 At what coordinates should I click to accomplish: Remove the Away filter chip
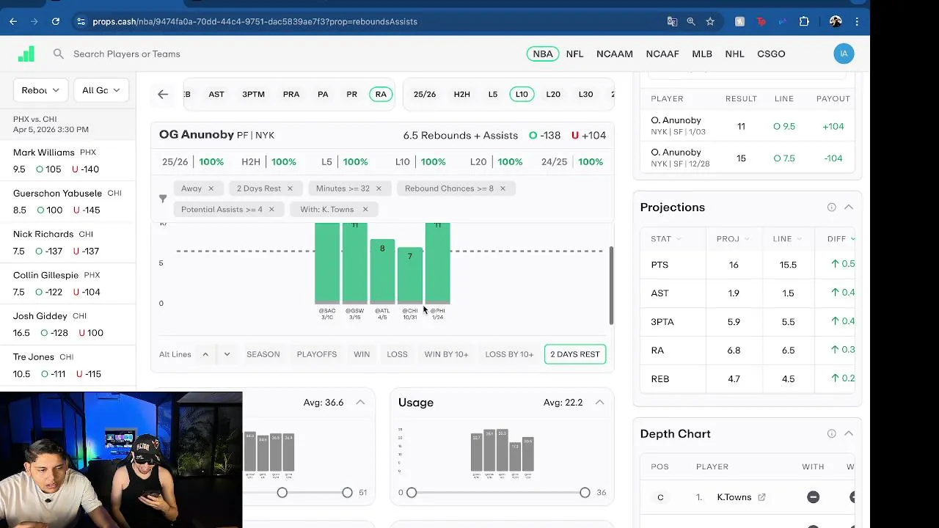click(x=211, y=188)
